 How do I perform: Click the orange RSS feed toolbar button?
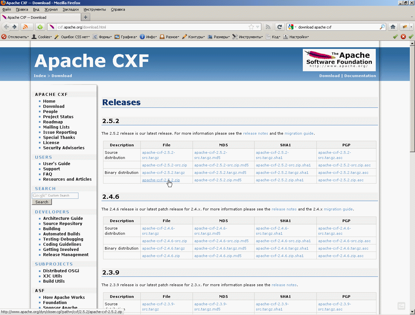click(x=26, y=27)
